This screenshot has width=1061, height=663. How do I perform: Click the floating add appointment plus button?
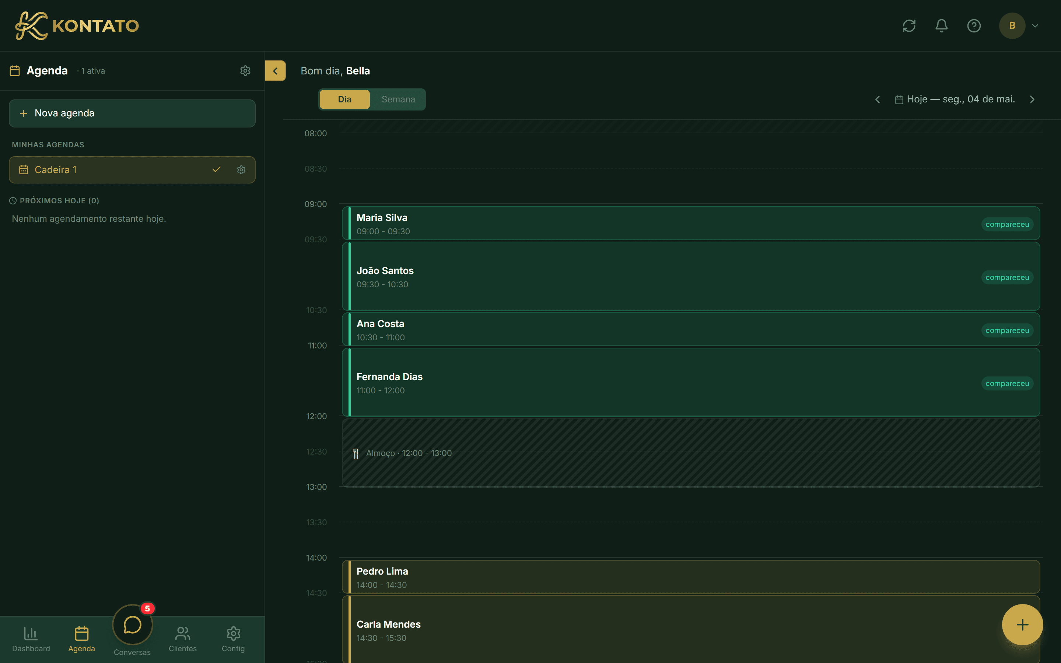(x=1022, y=624)
